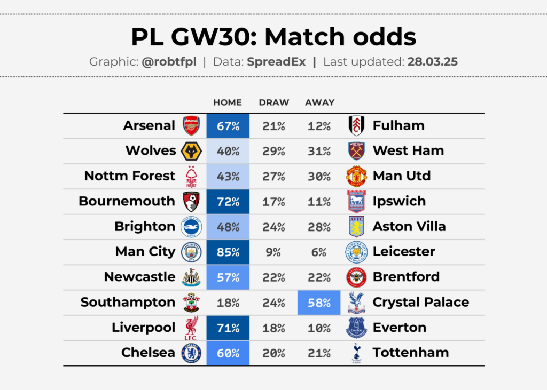The height and width of the screenshot is (390, 547).
Task: Click the Leicester fox badge
Action: (356, 252)
